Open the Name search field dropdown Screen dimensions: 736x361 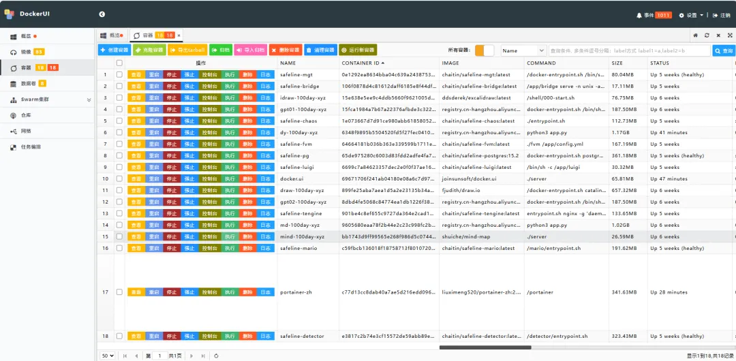pyautogui.click(x=523, y=50)
